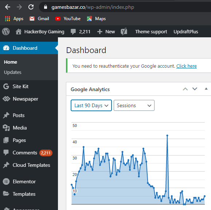Click the browser address bar URL
Screen dimensions: 211x210
(x=93, y=7)
